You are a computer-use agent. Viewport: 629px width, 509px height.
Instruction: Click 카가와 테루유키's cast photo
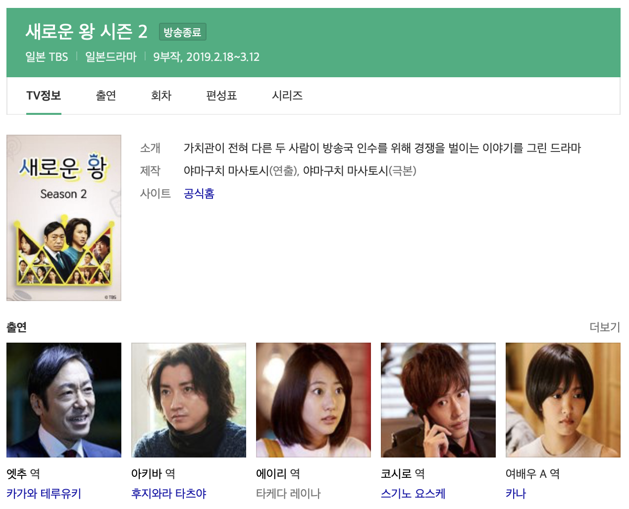[64, 400]
